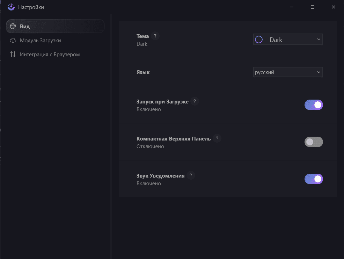Click the cloud download icon for Модуль Загрузки
The width and height of the screenshot is (344, 259).
pyautogui.click(x=13, y=41)
